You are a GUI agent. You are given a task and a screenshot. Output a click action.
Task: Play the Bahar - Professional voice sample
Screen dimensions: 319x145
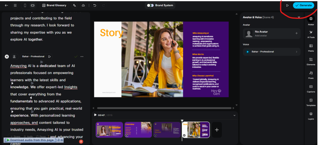tap(248, 52)
